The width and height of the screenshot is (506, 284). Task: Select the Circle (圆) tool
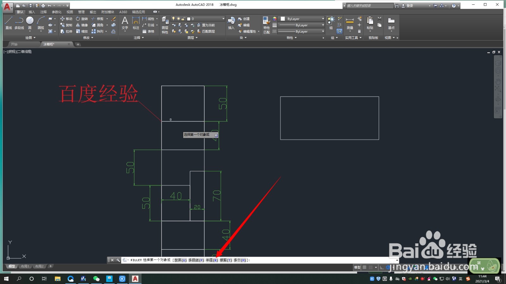point(30,23)
